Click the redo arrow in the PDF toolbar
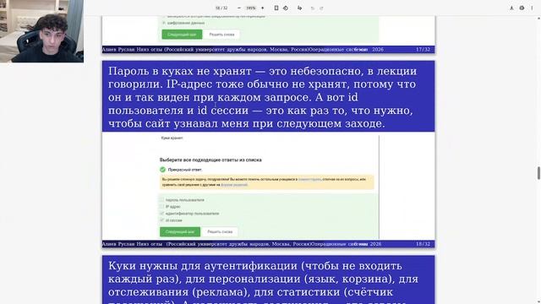 tap(321, 8)
